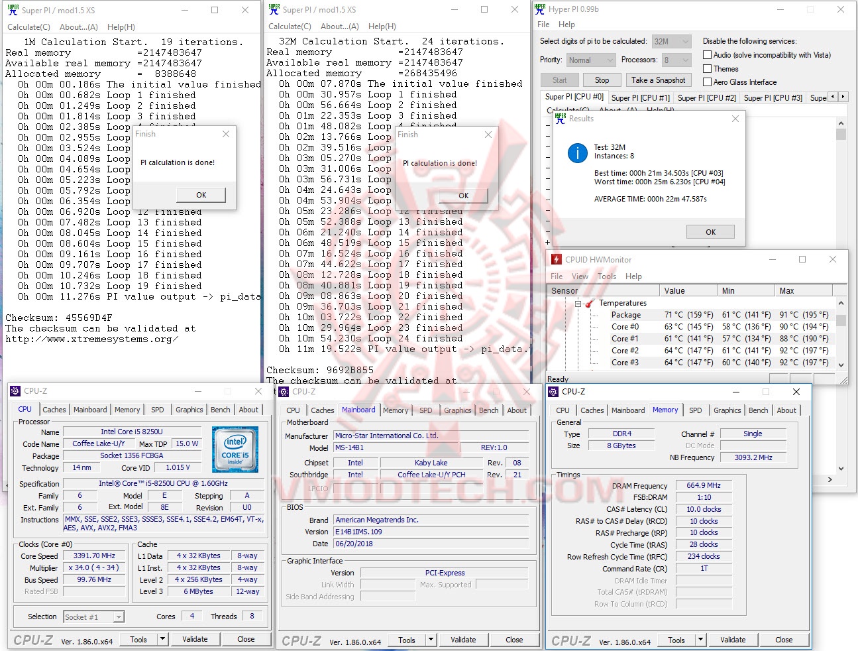
Task: Click the Tools button in the CPU-Z memory Timings window
Action: click(x=676, y=640)
